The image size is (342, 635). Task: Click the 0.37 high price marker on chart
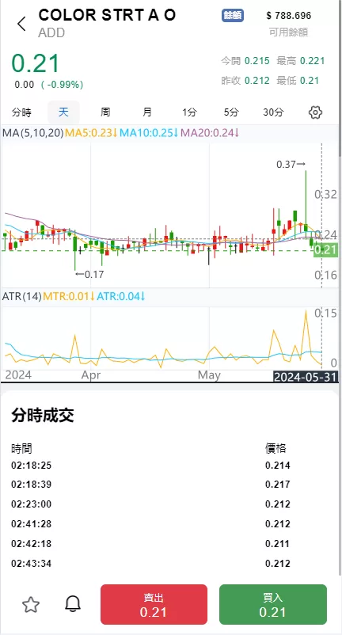(291, 165)
